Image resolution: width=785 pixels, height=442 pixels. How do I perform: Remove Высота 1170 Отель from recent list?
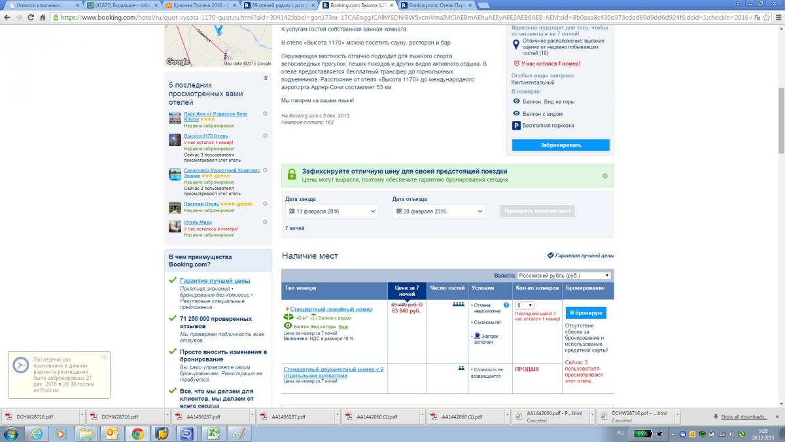click(x=265, y=136)
